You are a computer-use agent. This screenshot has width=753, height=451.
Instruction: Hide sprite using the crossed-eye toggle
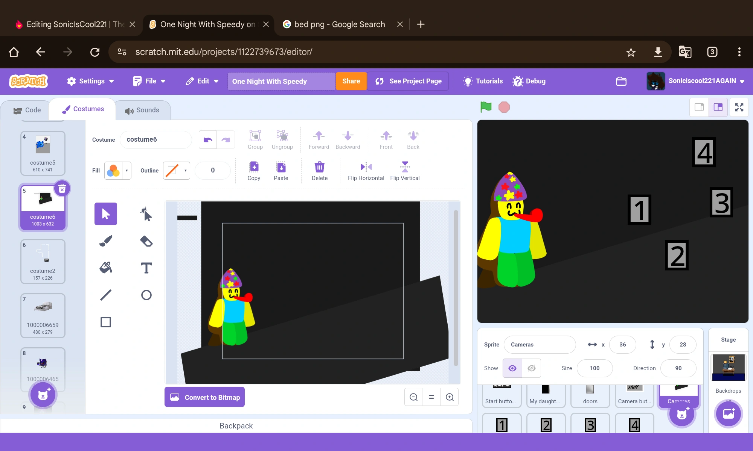[531, 368]
